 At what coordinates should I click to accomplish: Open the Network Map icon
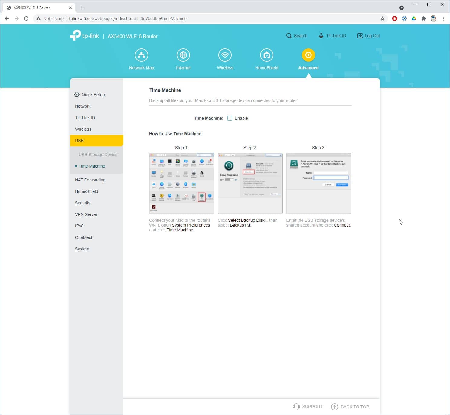(x=141, y=55)
